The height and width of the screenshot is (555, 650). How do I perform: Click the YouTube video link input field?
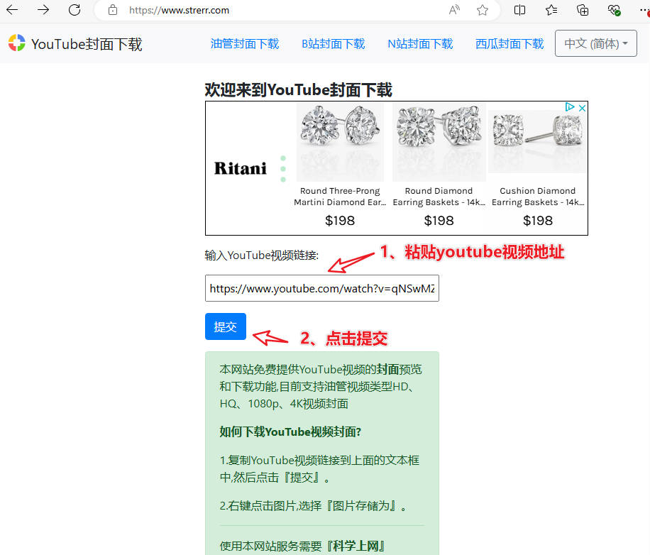coord(321,288)
